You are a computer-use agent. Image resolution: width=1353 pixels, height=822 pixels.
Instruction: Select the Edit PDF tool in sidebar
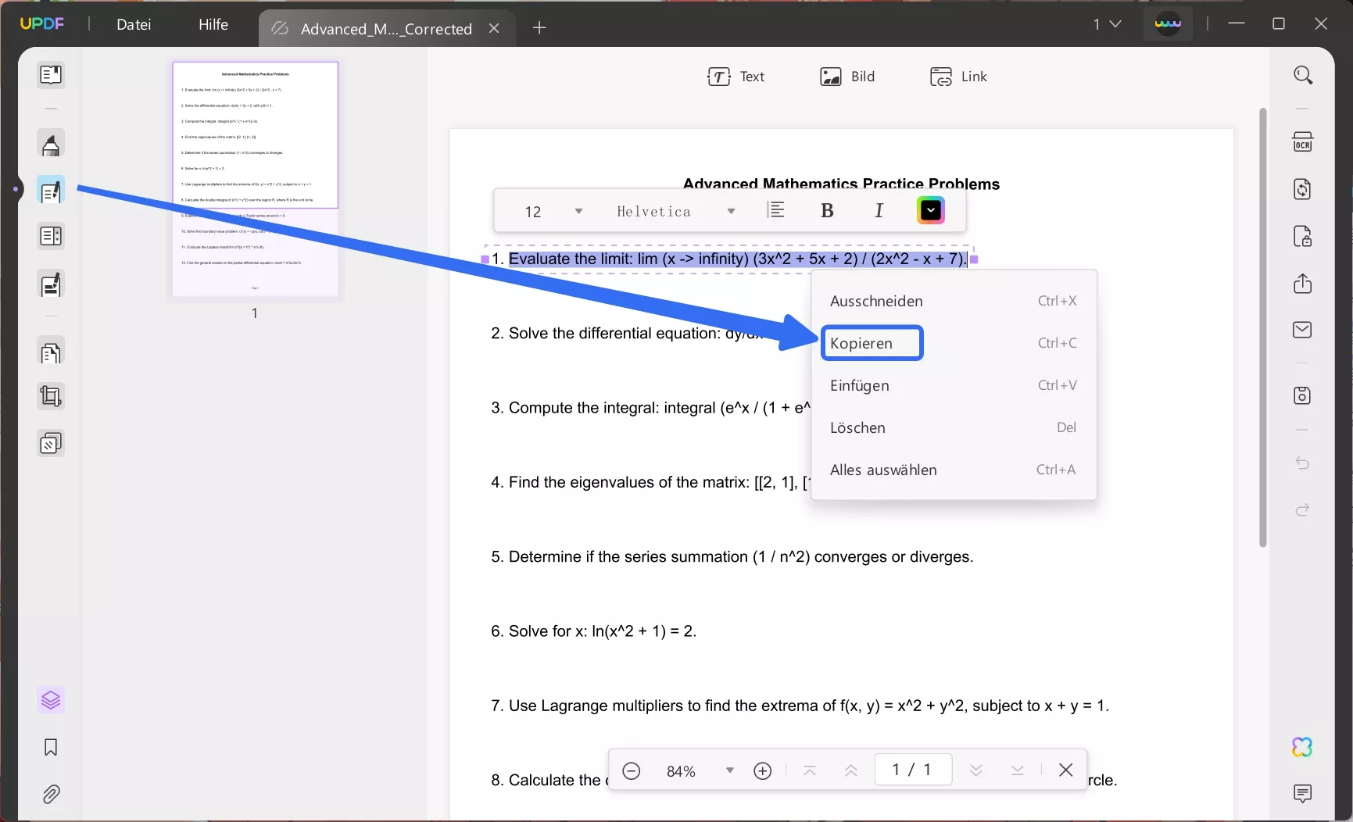[x=51, y=191]
